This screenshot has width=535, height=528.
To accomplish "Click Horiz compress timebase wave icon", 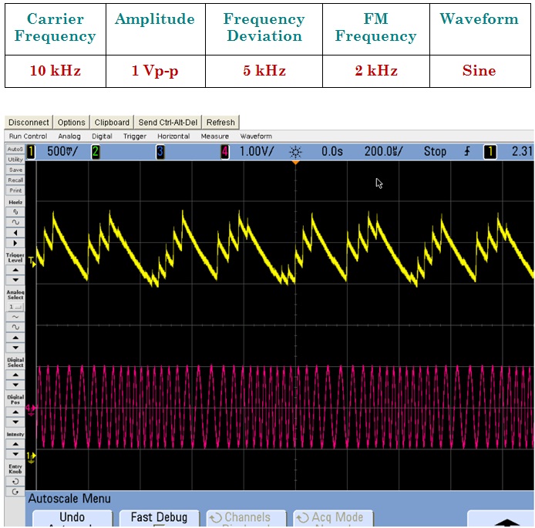I will tap(15, 212).
